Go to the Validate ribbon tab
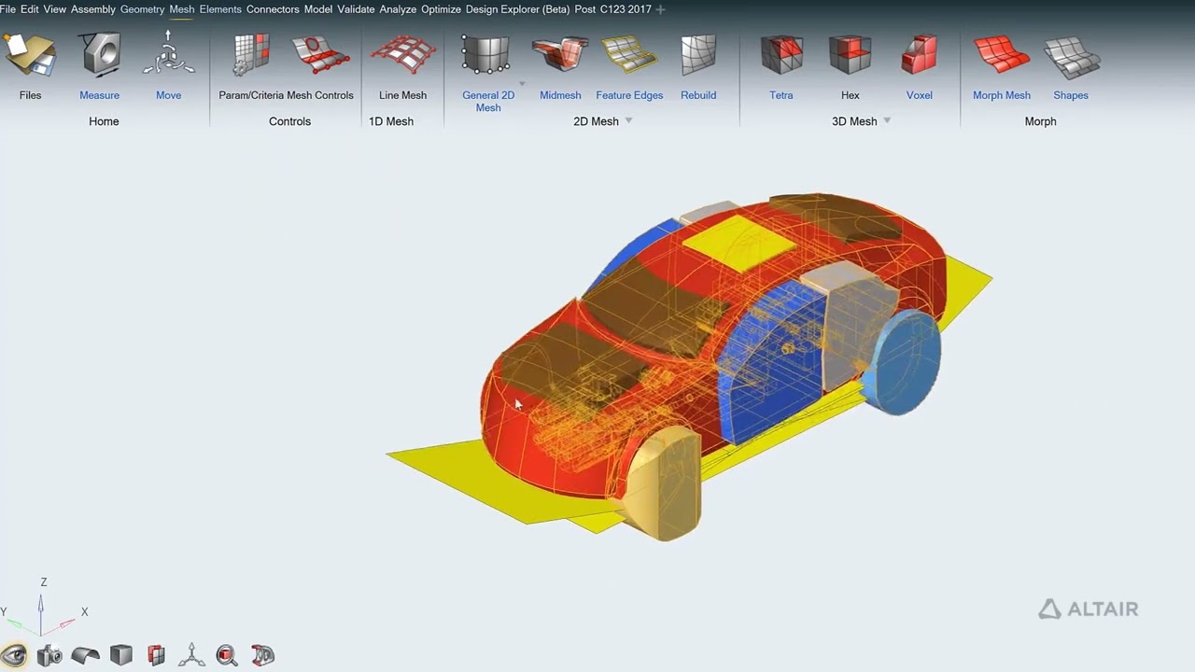Screen dimensions: 1195x672 coord(357,9)
